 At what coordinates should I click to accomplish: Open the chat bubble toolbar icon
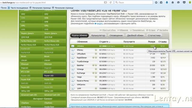[x=178, y=2]
